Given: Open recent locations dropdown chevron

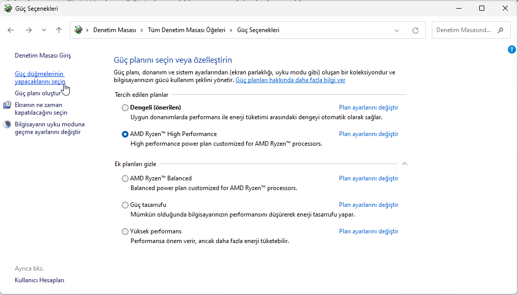Looking at the screenshot, I should 44,30.
